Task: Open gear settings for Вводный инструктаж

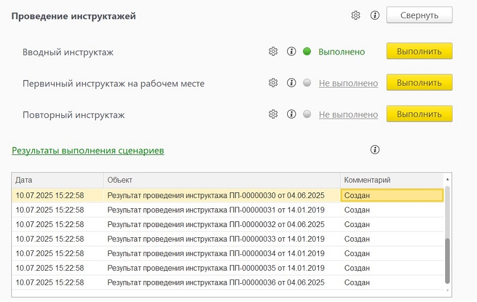Action: [x=273, y=51]
